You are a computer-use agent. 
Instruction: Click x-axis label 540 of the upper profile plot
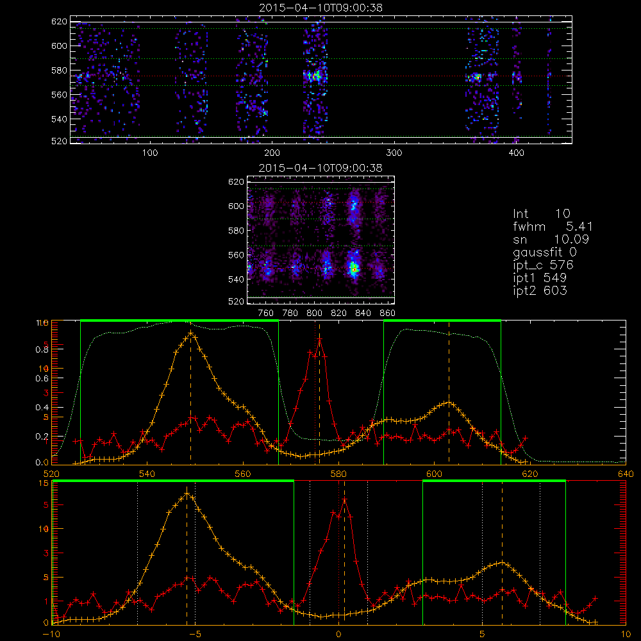click(147, 474)
